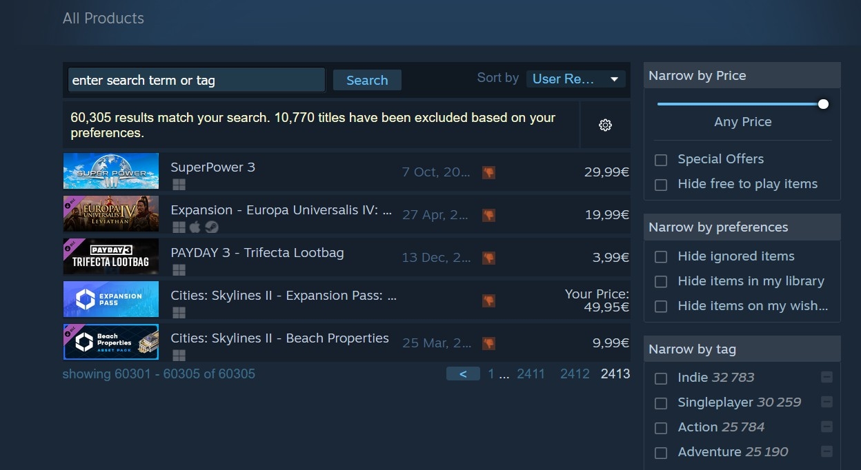Viewport: 861px width, 470px height.
Task: Click Beach Properties review thumbs-down icon
Action: [488, 343]
